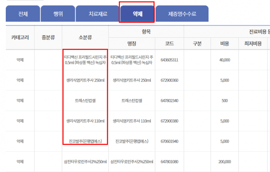Open the 제증명수수료 tab
Screen dimensions: 270x172
click(x=182, y=14)
